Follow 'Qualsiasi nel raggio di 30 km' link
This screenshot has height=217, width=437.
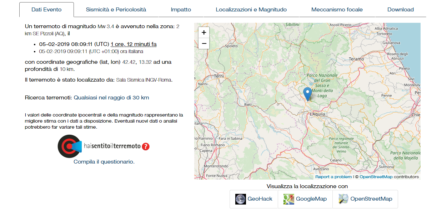tap(111, 98)
